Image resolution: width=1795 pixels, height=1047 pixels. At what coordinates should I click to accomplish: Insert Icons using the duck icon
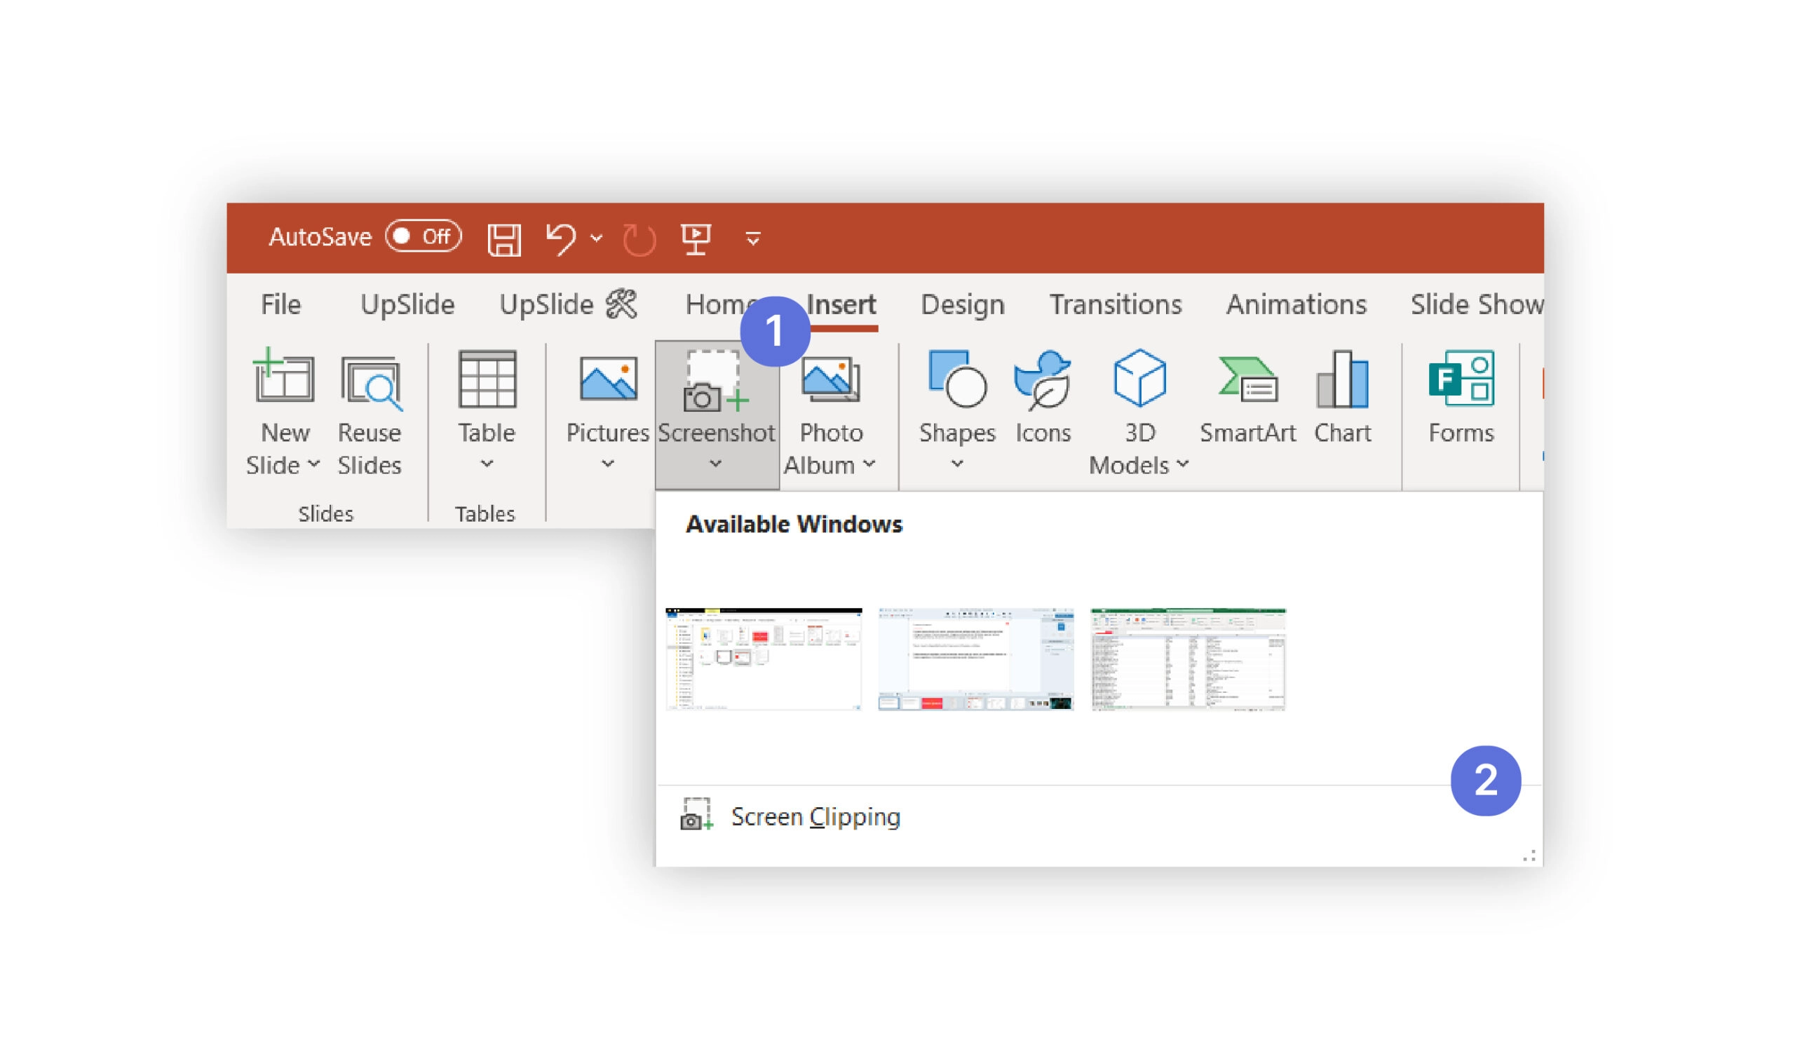click(x=1043, y=380)
